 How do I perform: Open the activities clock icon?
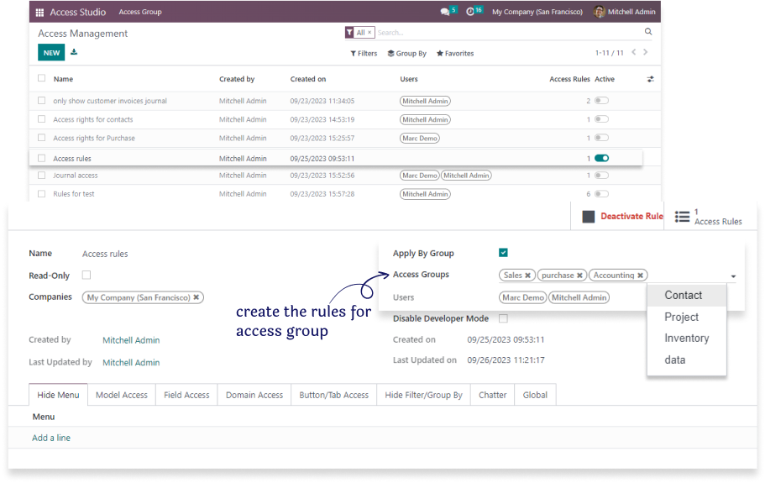471,12
